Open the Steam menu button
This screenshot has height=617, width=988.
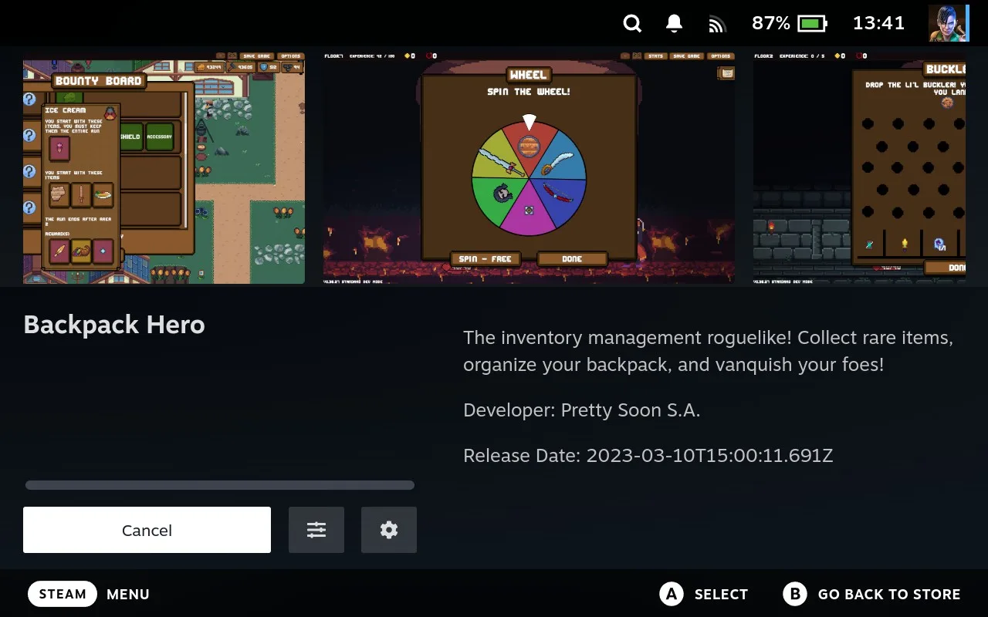(63, 594)
